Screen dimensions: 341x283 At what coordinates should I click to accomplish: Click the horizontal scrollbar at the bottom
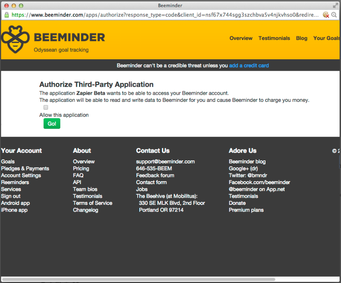tap(139, 279)
